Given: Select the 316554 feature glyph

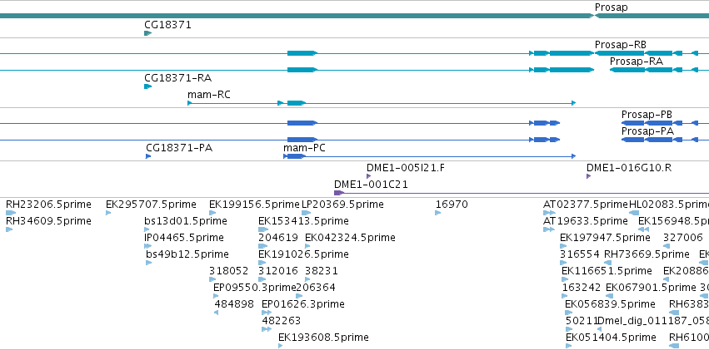Looking at the screenshot, I should click(x=563, y=263).
